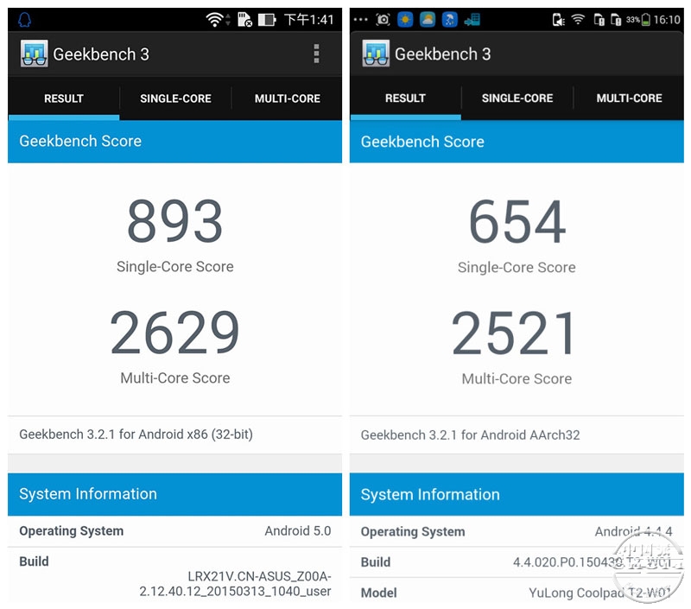Tap Build label on left phone
Image resolution: width=691 pixels, height=609 pixels.
[34, 561]
